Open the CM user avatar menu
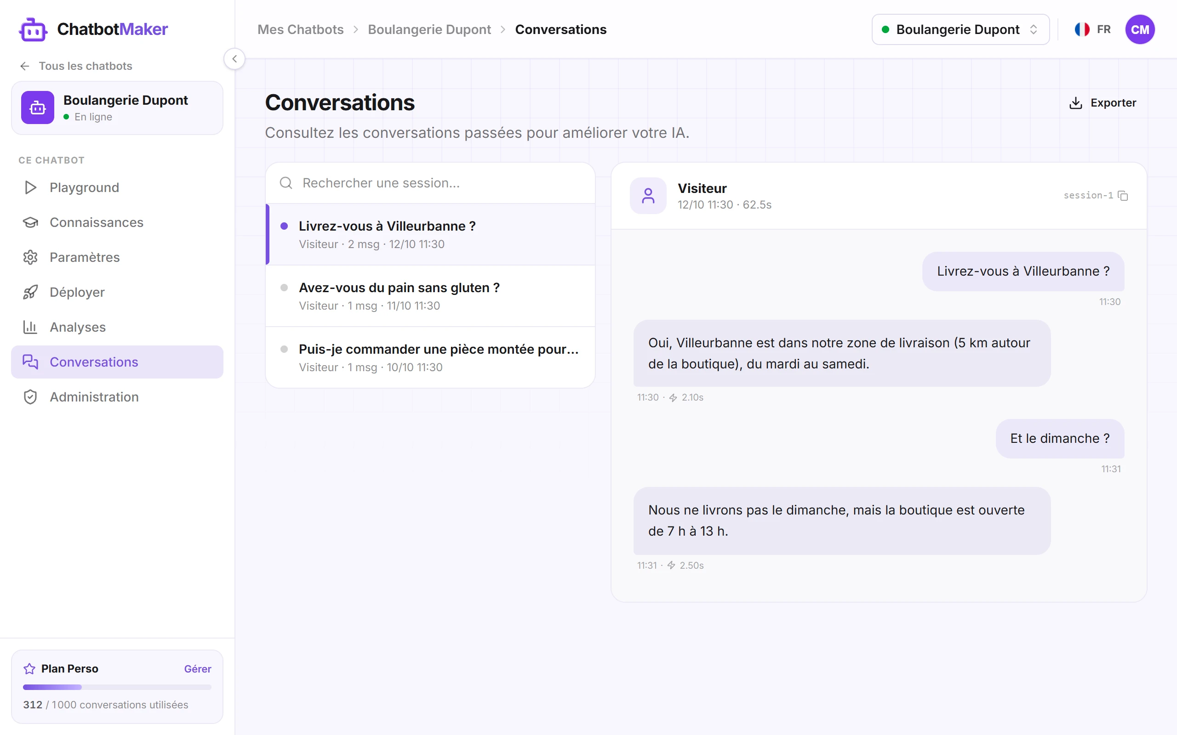The image size is (1177, 735). point(1140,30)
